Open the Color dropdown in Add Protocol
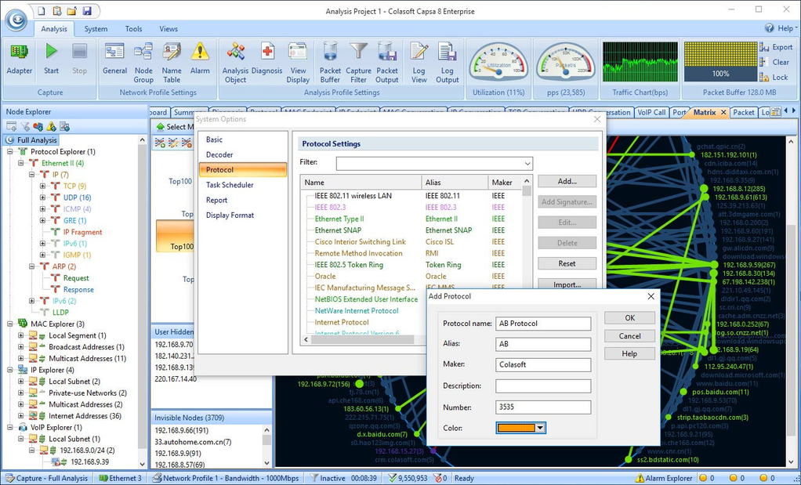The image size is (801, 485). coord(541,428)
